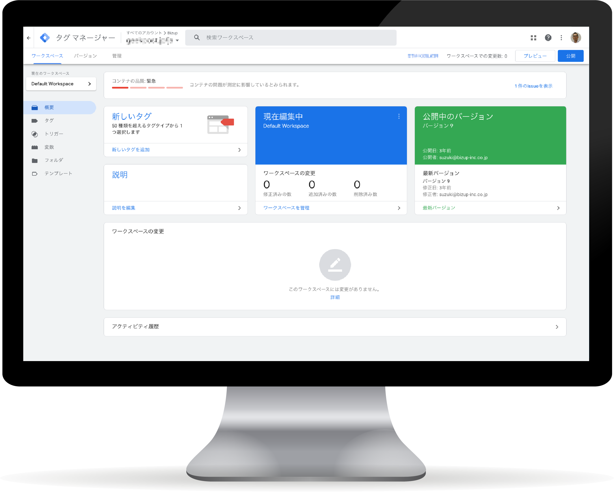The image size is (614, 492).
Task: Open 変数 in the sidebar
Action: (x=49, y=147)
